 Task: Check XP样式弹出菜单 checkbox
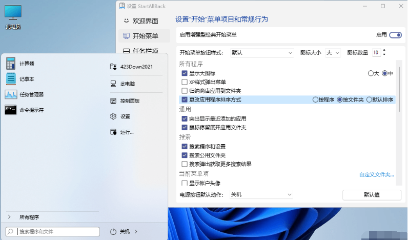tap(185, 82)
